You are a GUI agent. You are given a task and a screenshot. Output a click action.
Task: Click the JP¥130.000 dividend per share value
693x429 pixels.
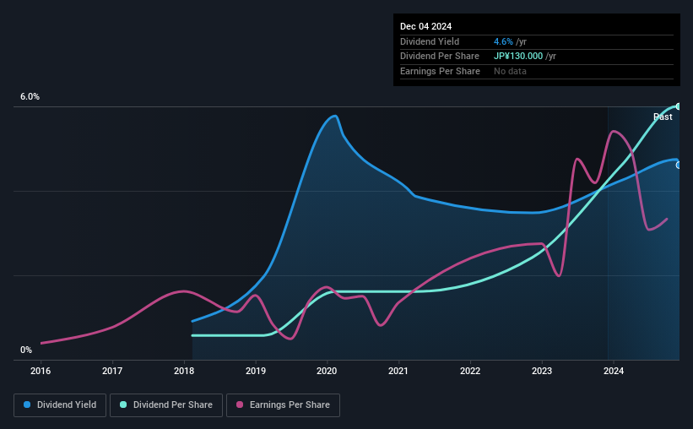click(x=518, y=57)
